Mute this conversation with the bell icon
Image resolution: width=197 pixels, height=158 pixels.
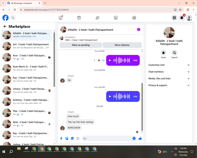pos(164,53)
